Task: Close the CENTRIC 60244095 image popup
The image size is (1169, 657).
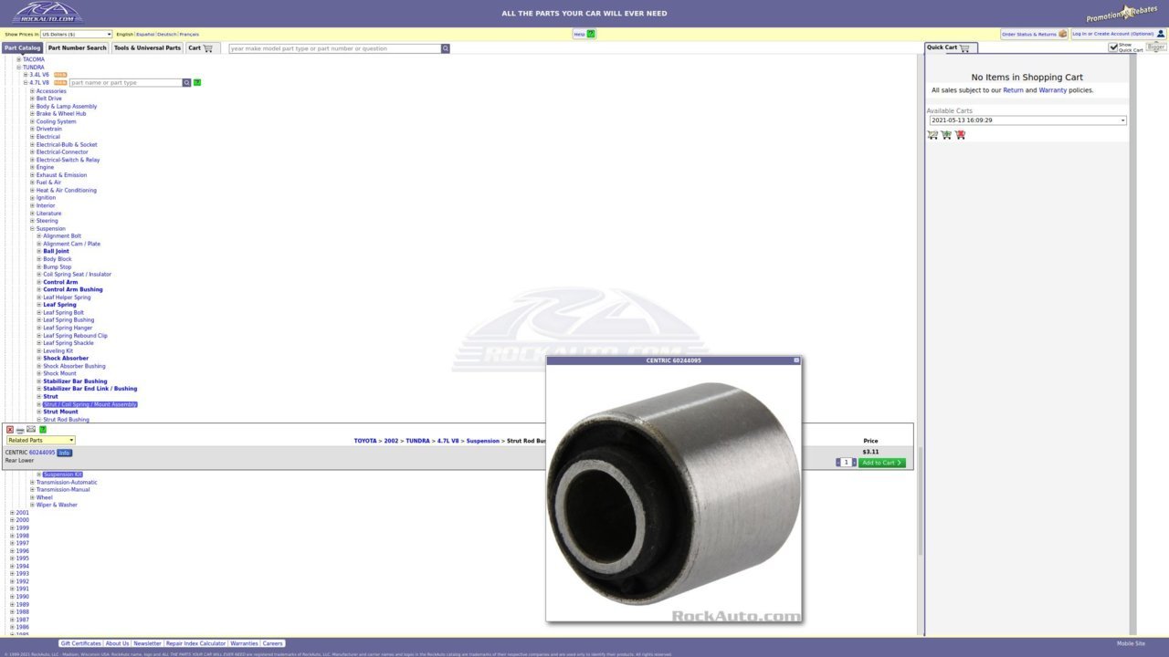Action: click(x=796, y=360)
